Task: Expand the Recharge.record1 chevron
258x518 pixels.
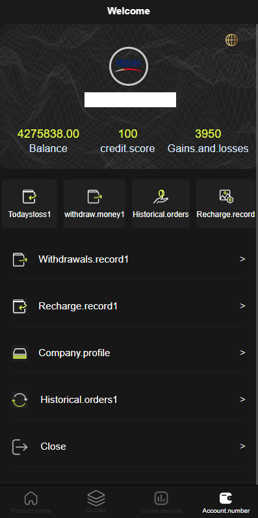Action: (242, 306)
